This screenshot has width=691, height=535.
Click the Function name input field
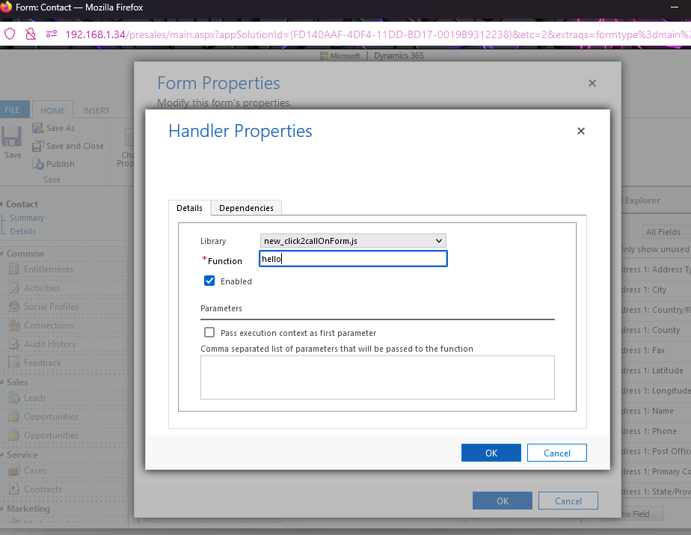tap(353, 259)
